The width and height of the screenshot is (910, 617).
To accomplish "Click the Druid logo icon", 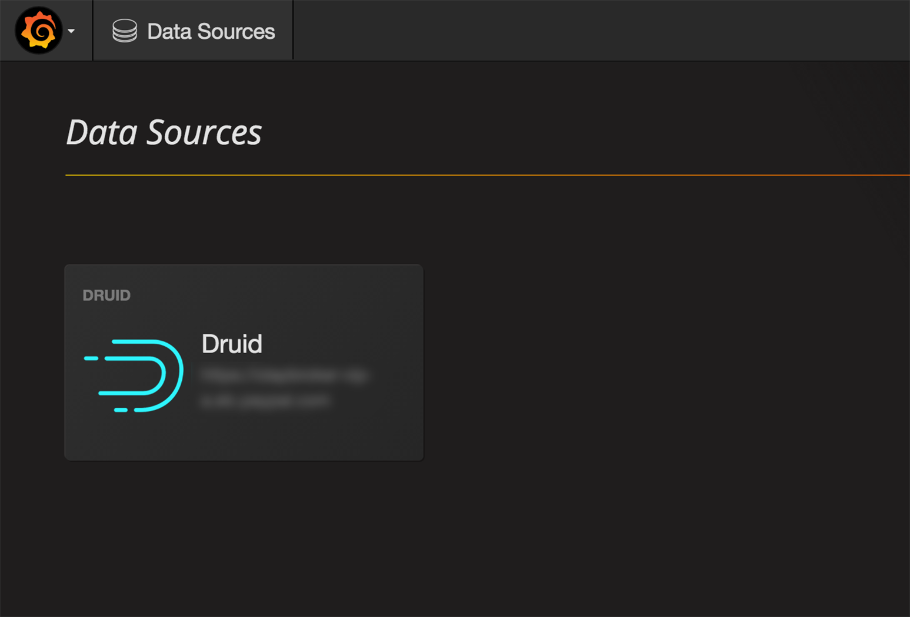I will (x=134, y=375).
